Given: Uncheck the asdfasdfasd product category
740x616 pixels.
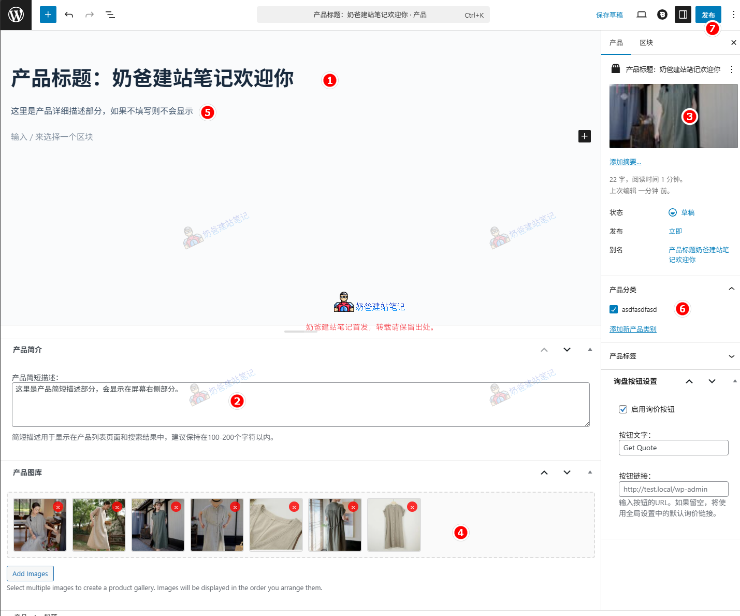Looking at the screenshot, I should pos(613,309).
